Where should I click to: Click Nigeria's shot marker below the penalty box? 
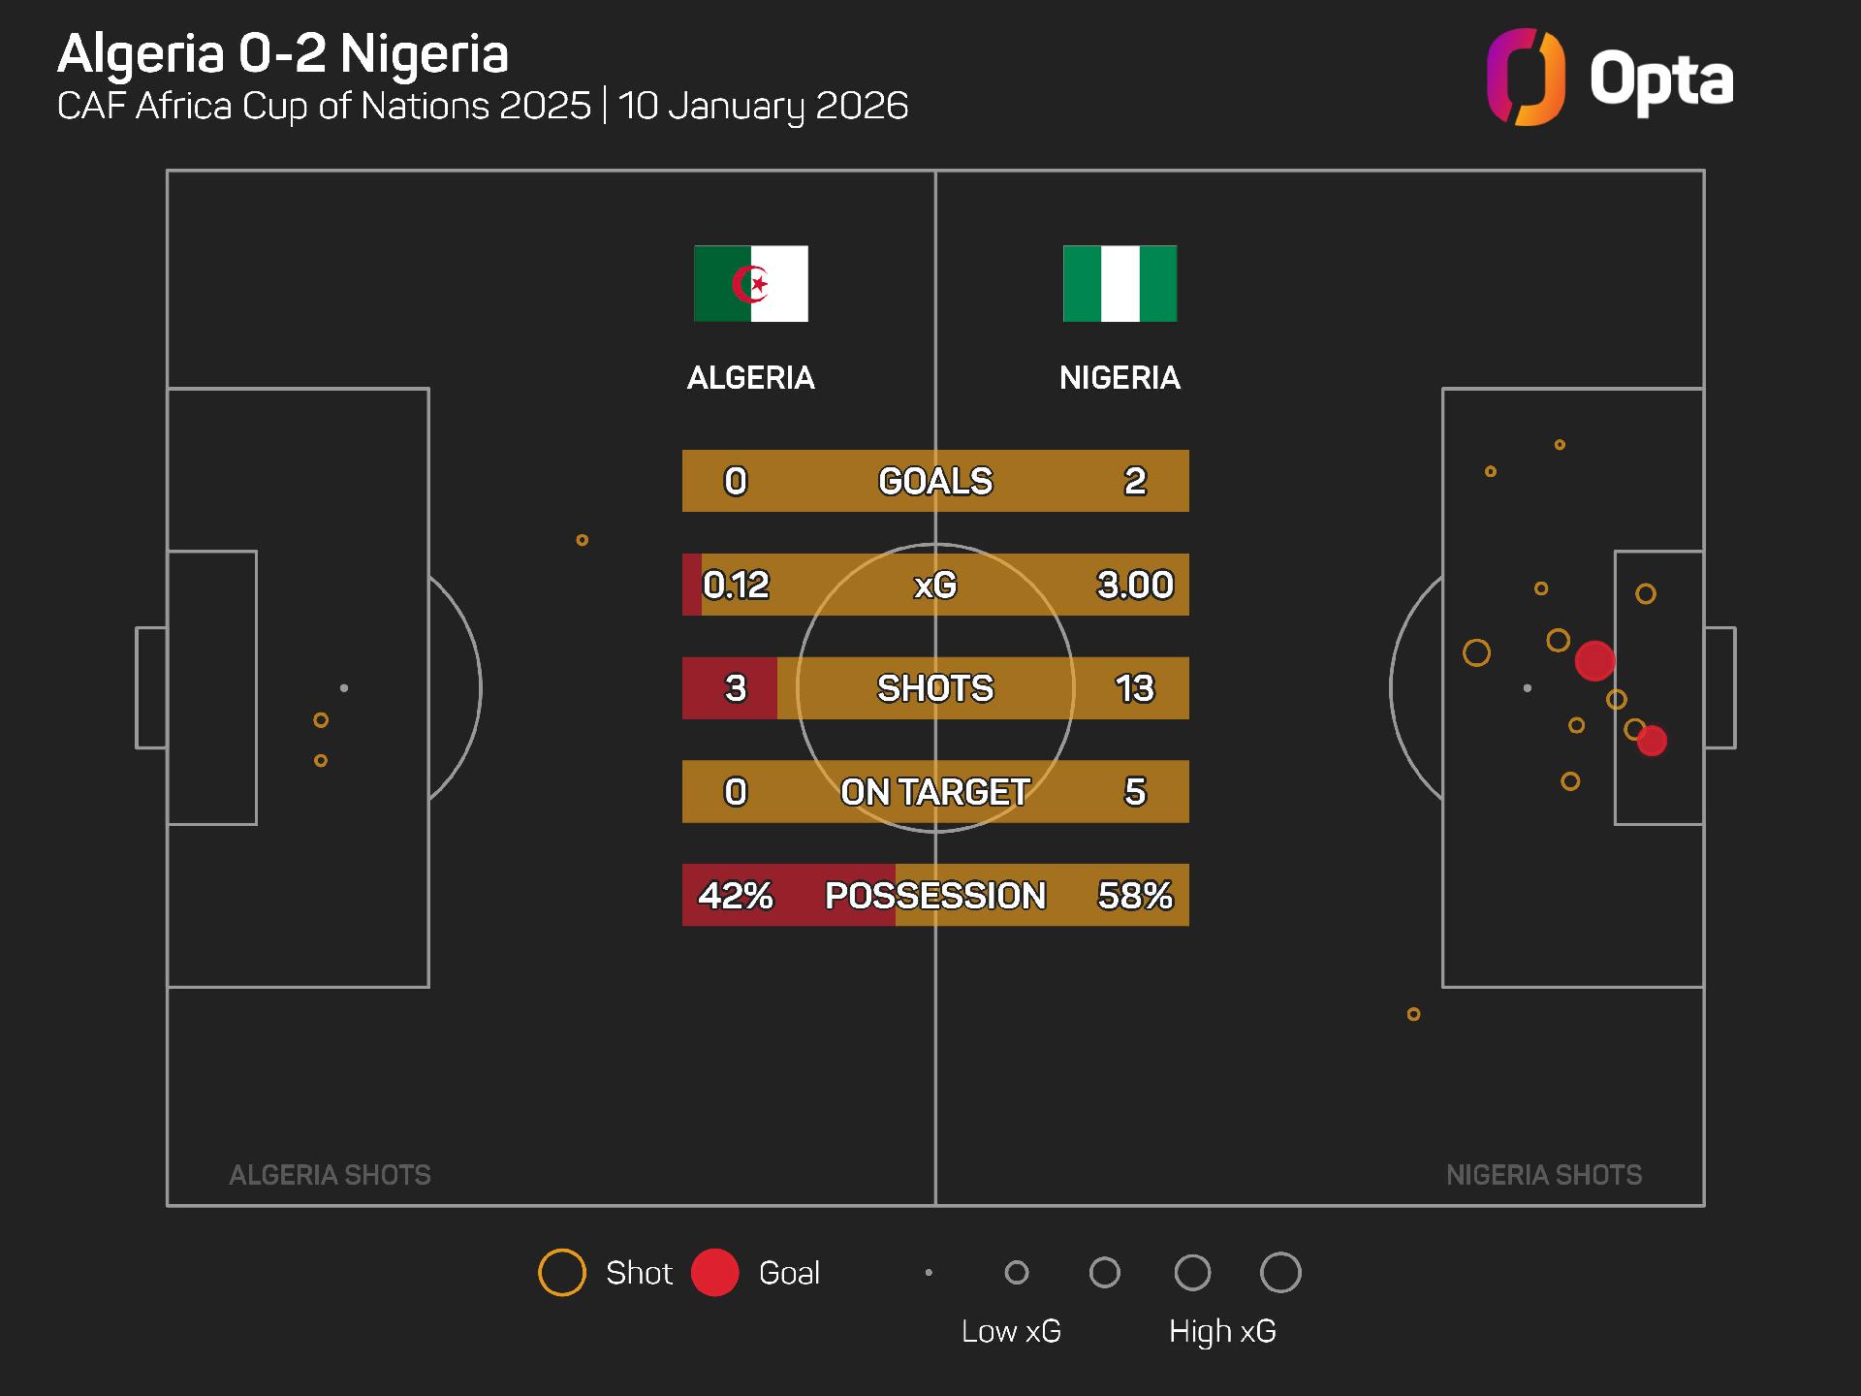1414,1014
